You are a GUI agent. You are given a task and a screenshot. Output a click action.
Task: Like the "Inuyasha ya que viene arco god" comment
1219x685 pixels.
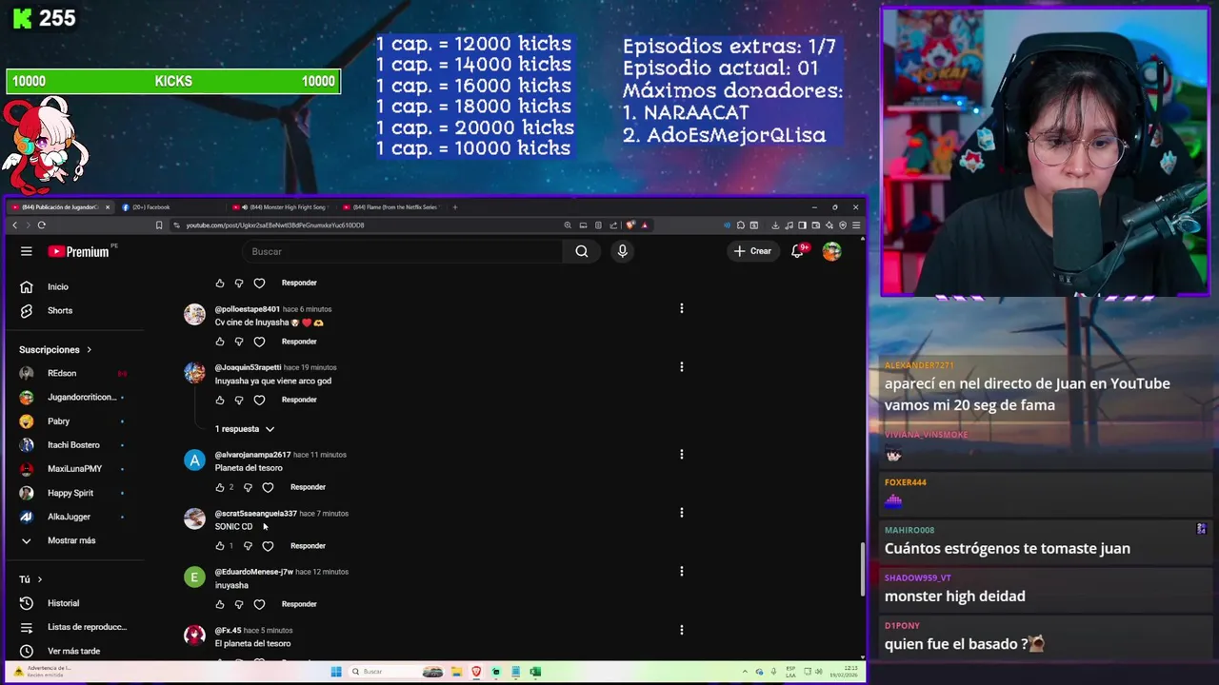point(220,400)
